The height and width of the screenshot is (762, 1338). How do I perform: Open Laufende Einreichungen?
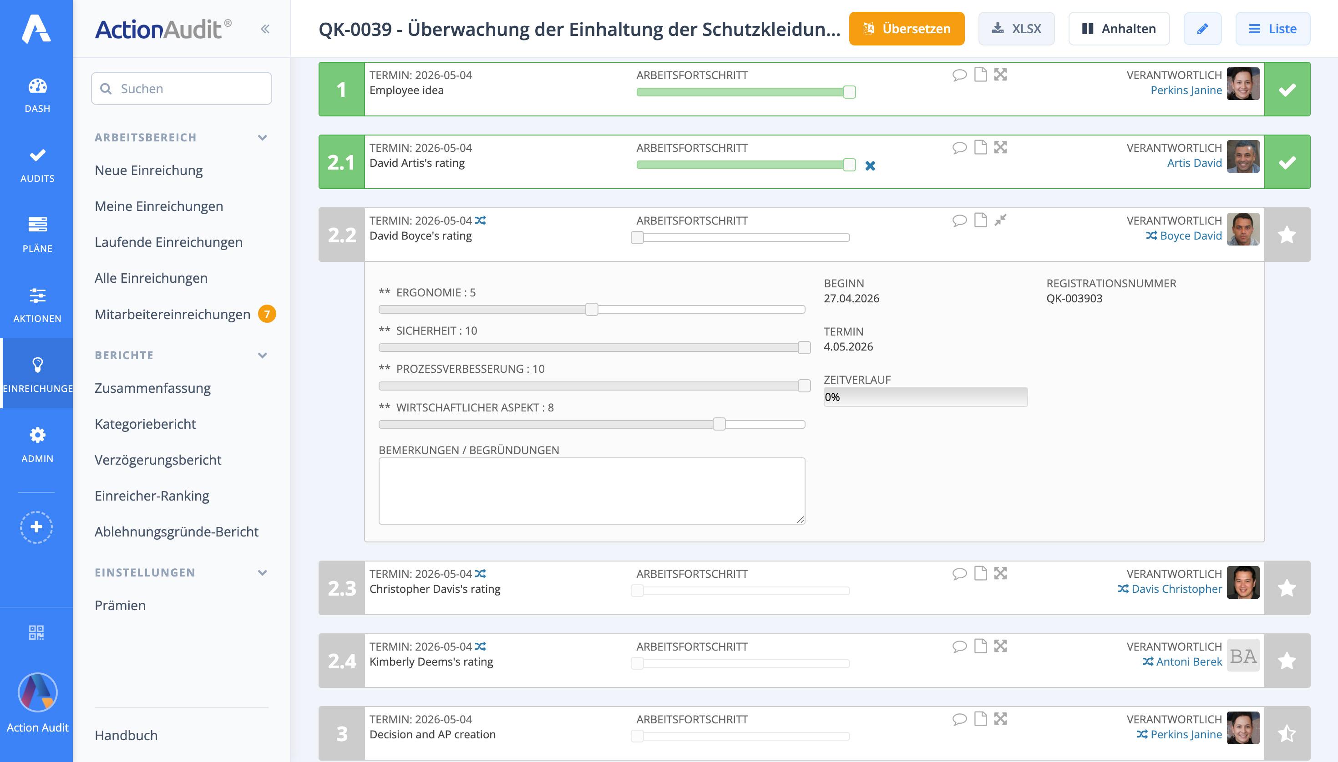coord(169,242)
